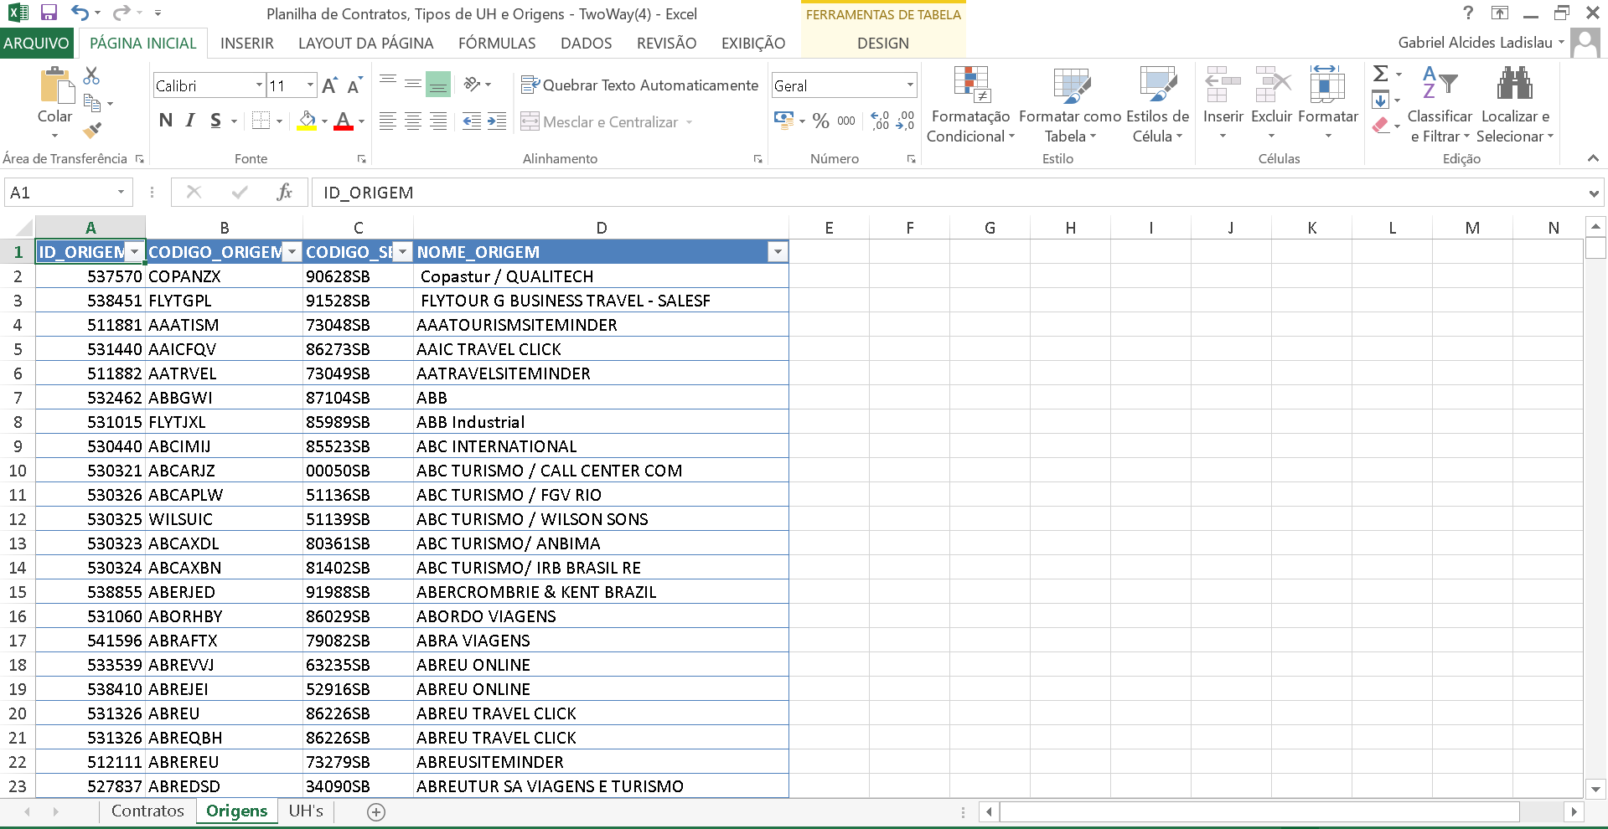Decrease indent icon
1608x829 pixels.
[473, 121]
